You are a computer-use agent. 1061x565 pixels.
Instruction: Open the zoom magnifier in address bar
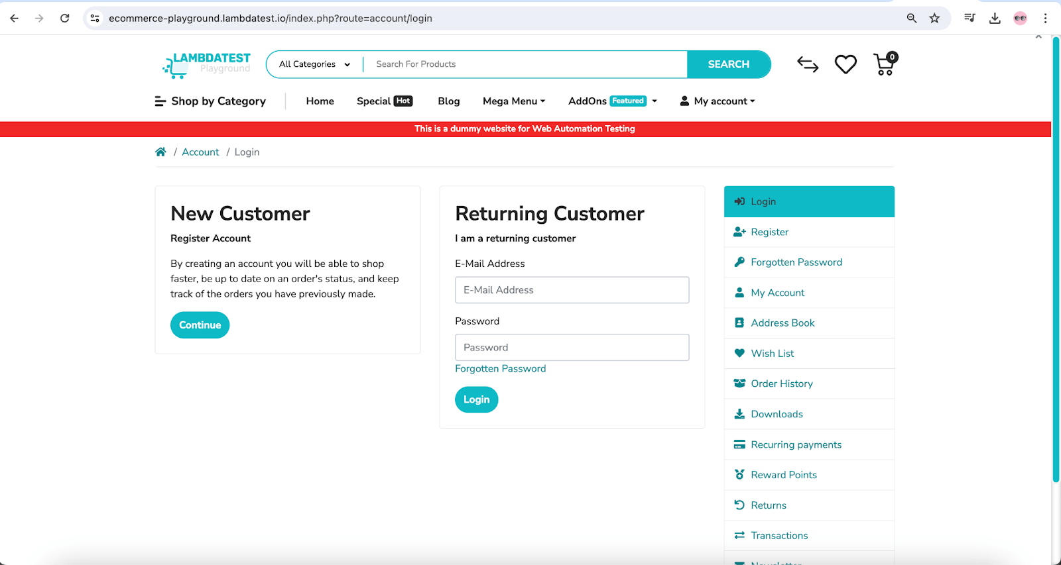(912, 19)
